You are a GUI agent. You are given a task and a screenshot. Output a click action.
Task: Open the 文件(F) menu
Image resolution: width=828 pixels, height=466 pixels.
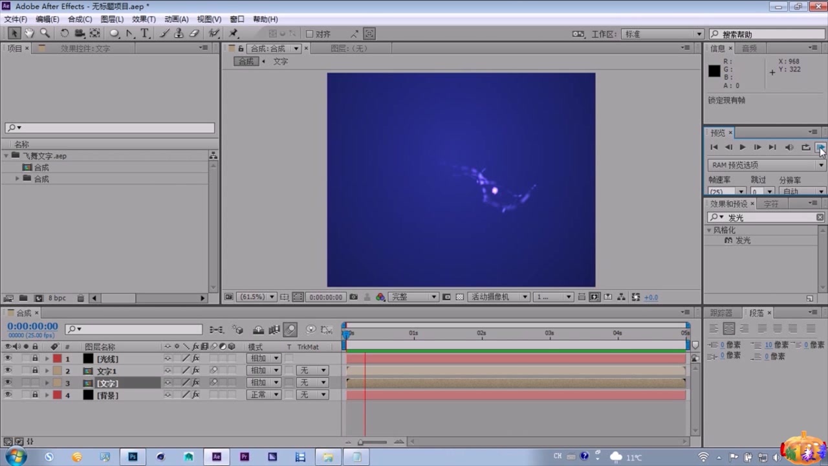tap(16, 19)
